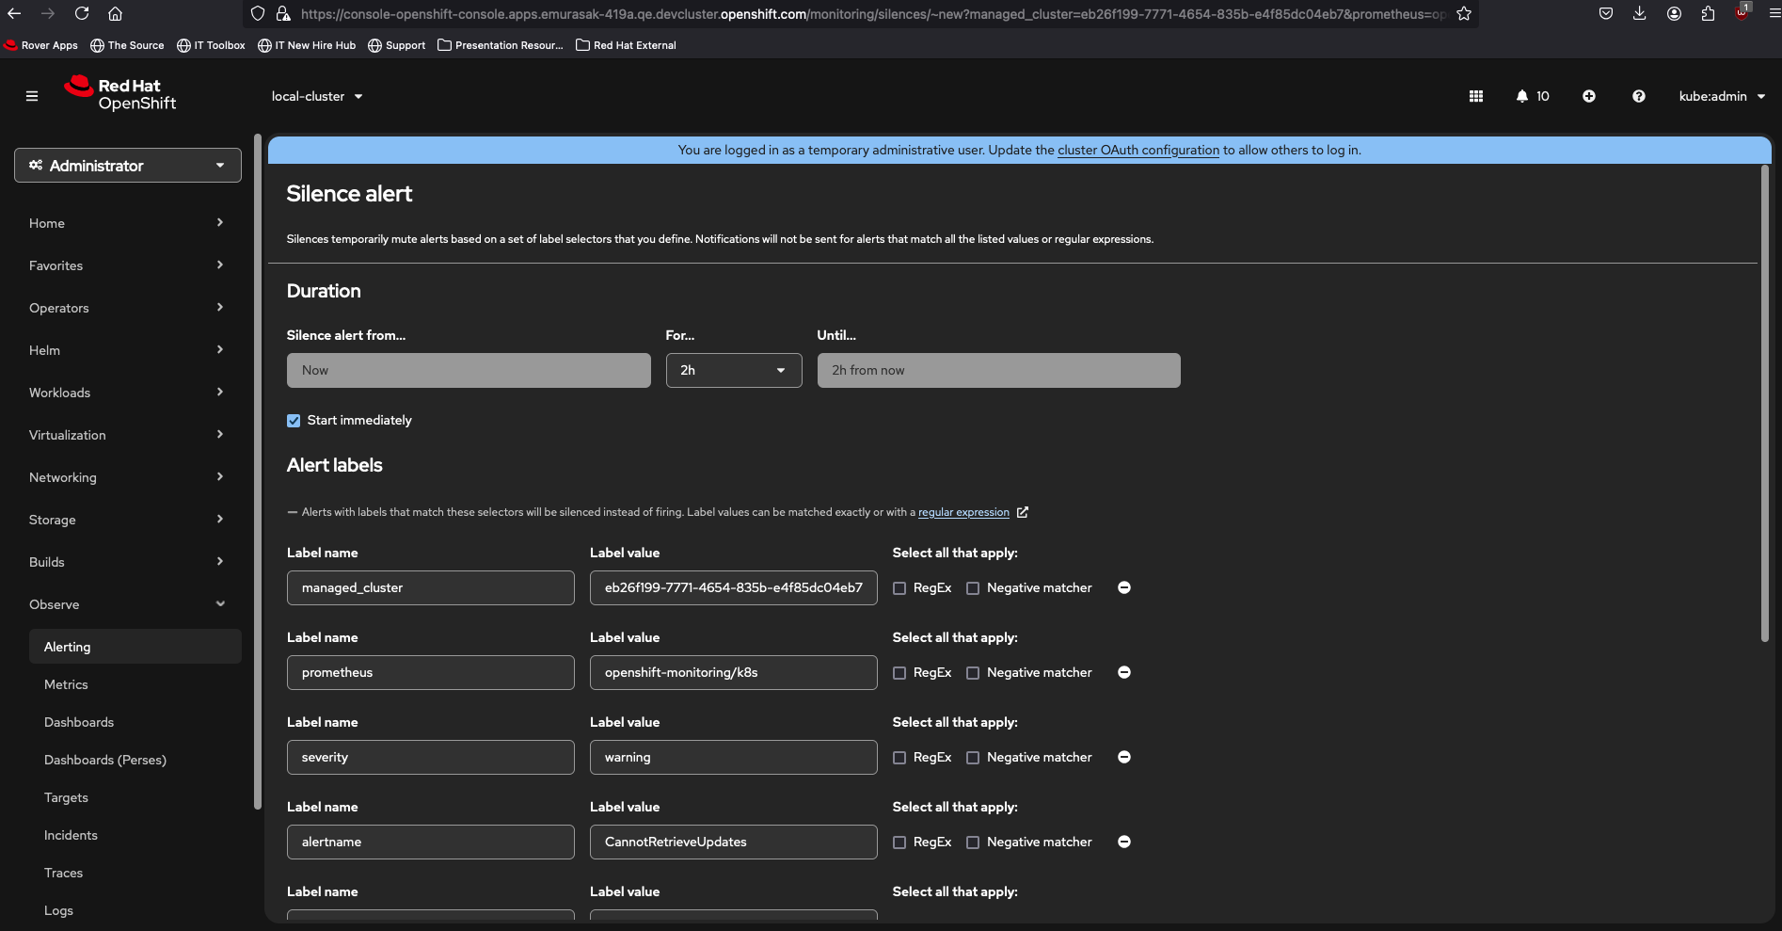This screenshot has width=1782, height=931.
Task: Remove the severity label row
Action: 1123,757
